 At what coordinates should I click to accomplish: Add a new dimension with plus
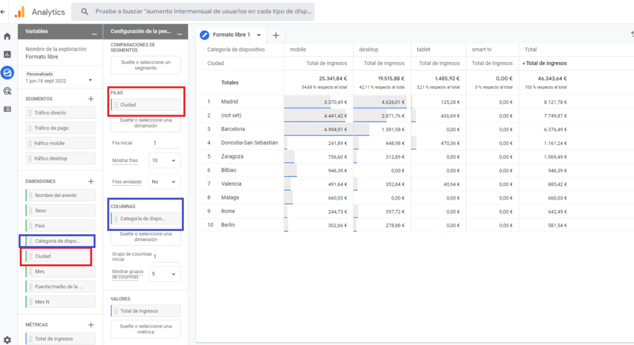coord(91,181)
